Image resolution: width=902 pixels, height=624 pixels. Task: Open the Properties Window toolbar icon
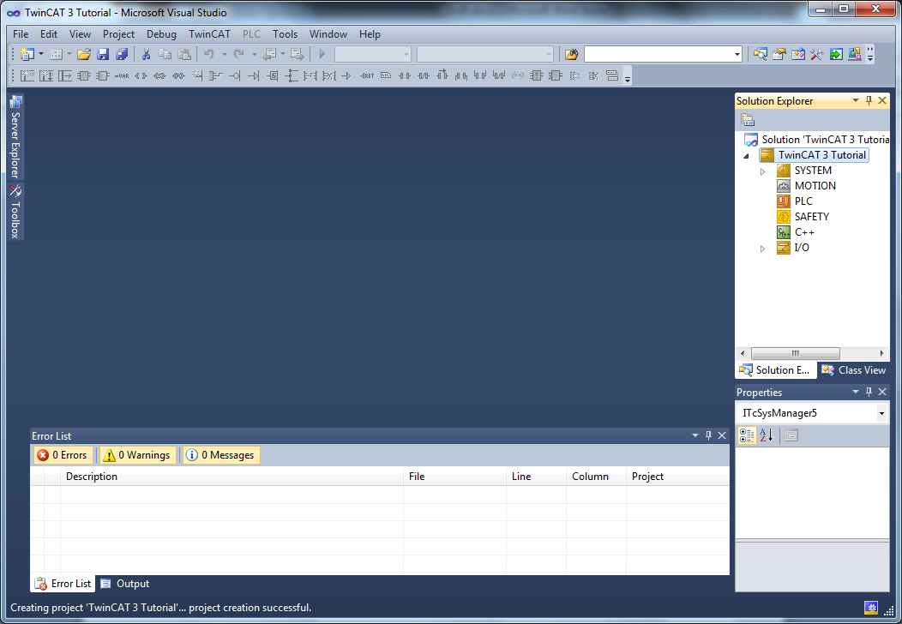pos(779,55)
